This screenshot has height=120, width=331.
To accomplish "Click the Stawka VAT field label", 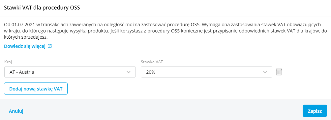I will pyautogui.click(x=152, y=62).
